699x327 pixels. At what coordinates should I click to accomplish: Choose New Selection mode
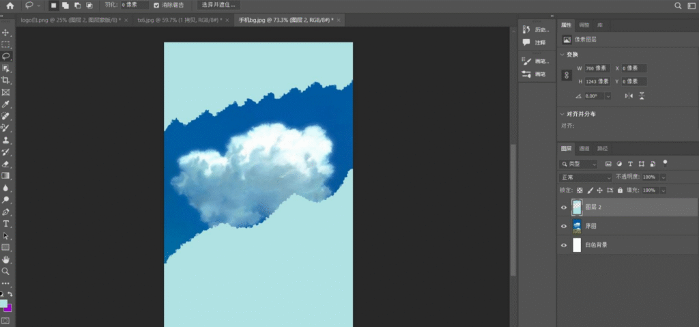(53, 5)
